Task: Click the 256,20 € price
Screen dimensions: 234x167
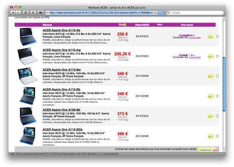Action: (x=123, y=54)
